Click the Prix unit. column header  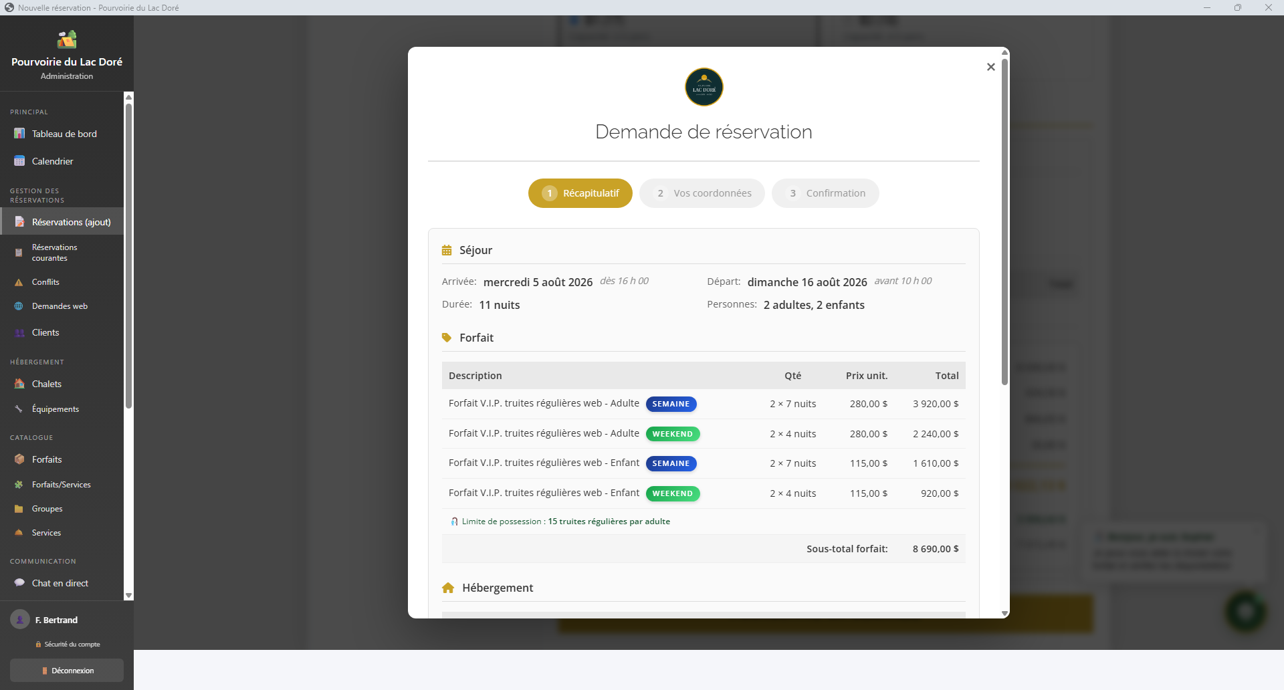[x=867, y=376]
